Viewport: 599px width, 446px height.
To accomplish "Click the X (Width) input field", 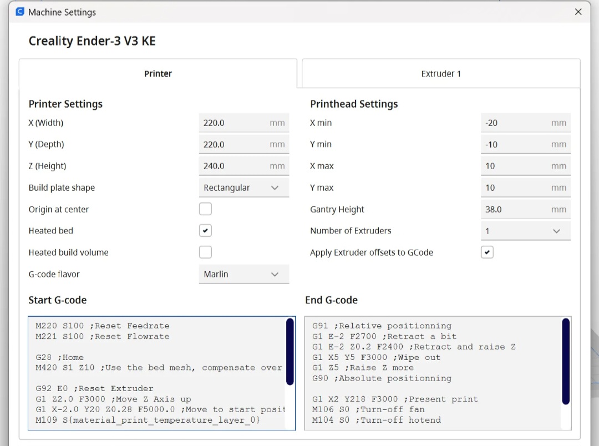I will click(243, 123).
